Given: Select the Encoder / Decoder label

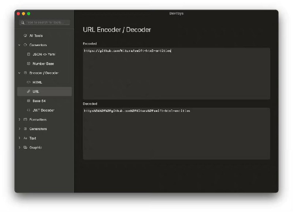Looking at the screenshot, I should pos(44,73).
